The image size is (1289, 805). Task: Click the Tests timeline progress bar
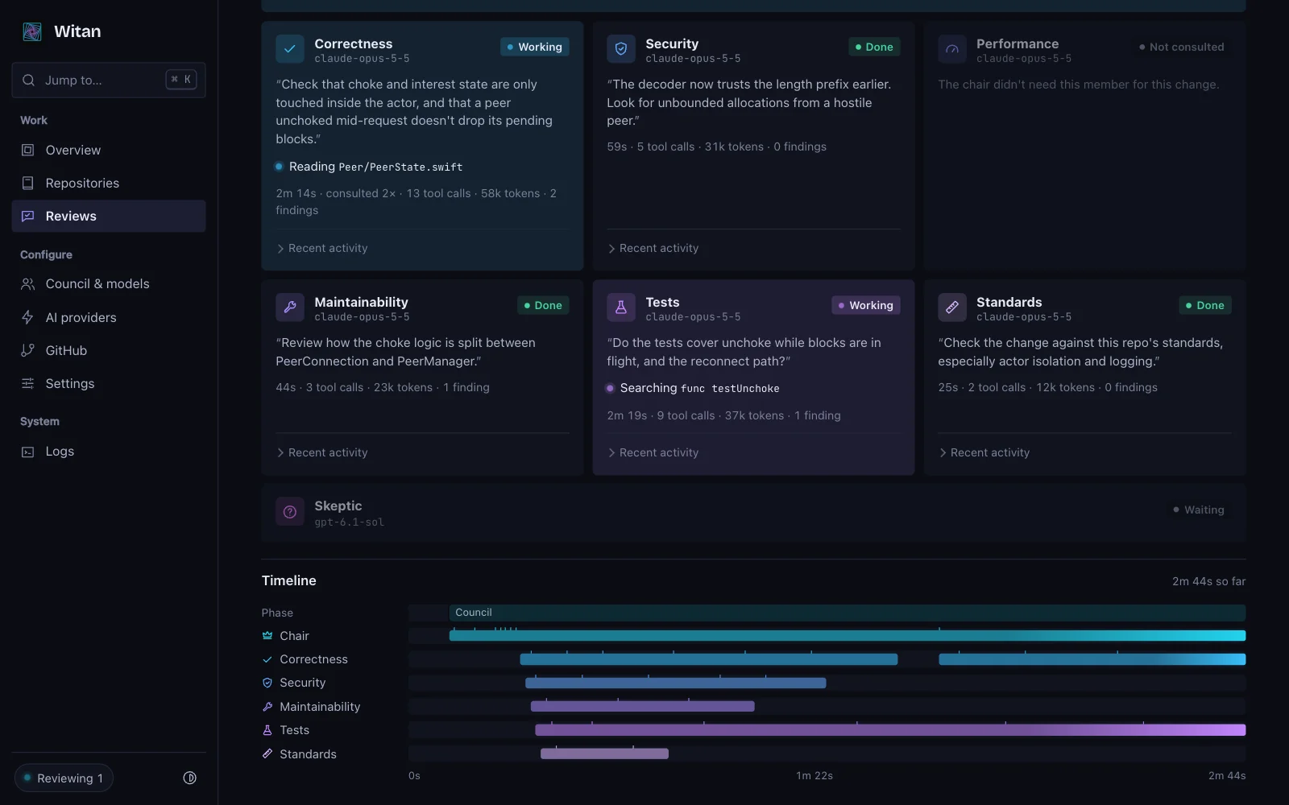pos(890,730)
